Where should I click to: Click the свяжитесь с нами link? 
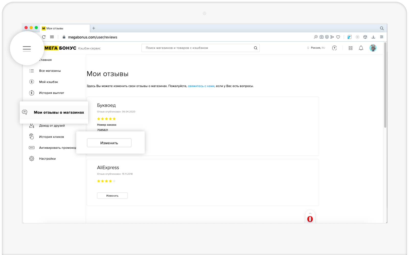(x=201, y=86)
